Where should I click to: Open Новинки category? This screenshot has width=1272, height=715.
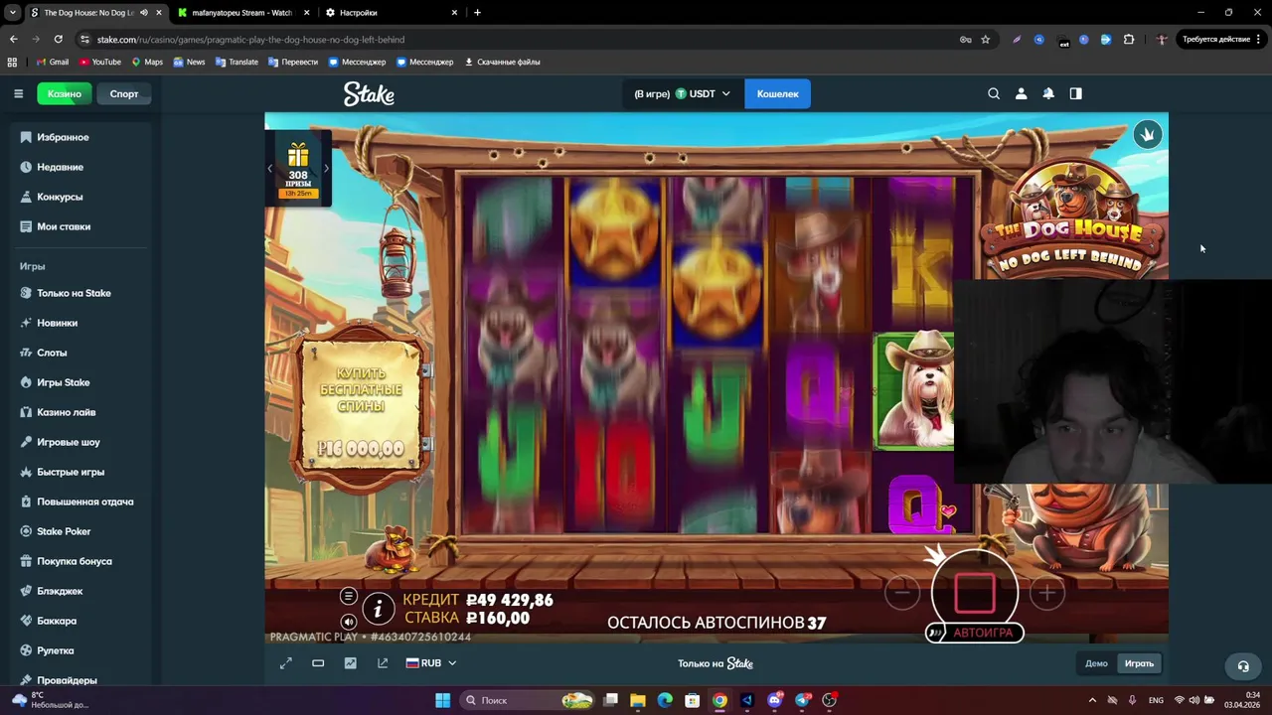(80, 323)
